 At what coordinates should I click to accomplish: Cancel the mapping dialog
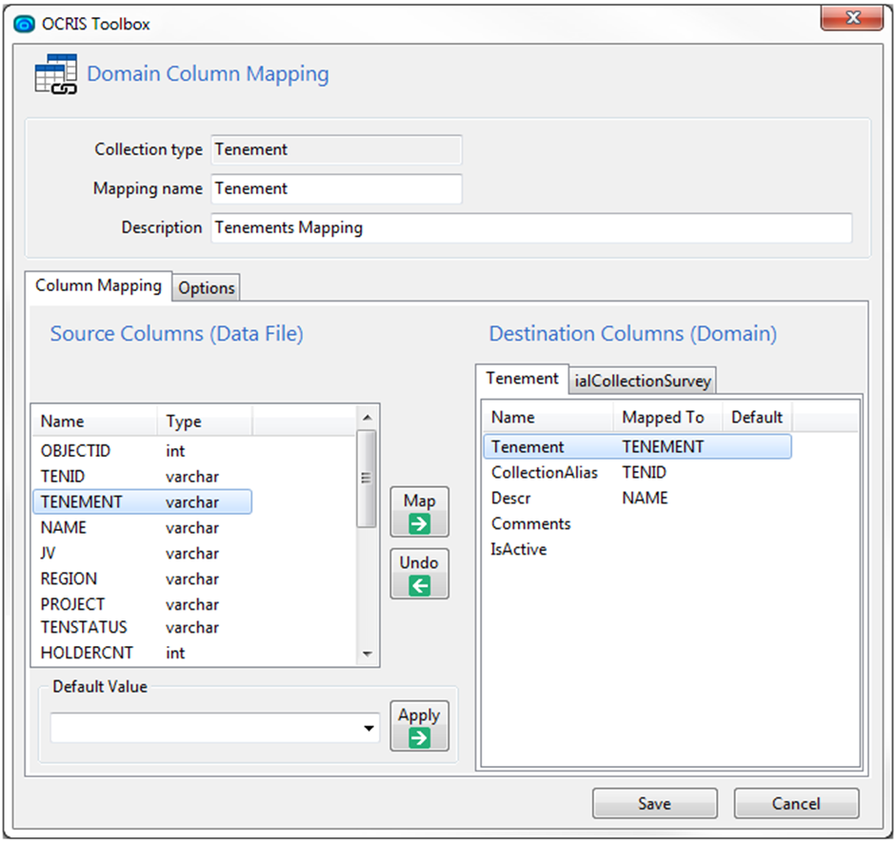[x=796, y=804]
